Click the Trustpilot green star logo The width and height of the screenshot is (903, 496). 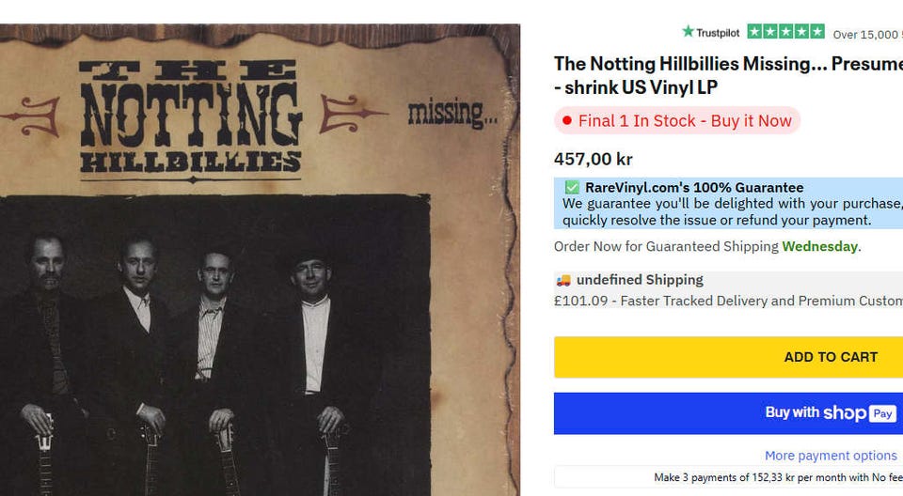pos(689,32)
